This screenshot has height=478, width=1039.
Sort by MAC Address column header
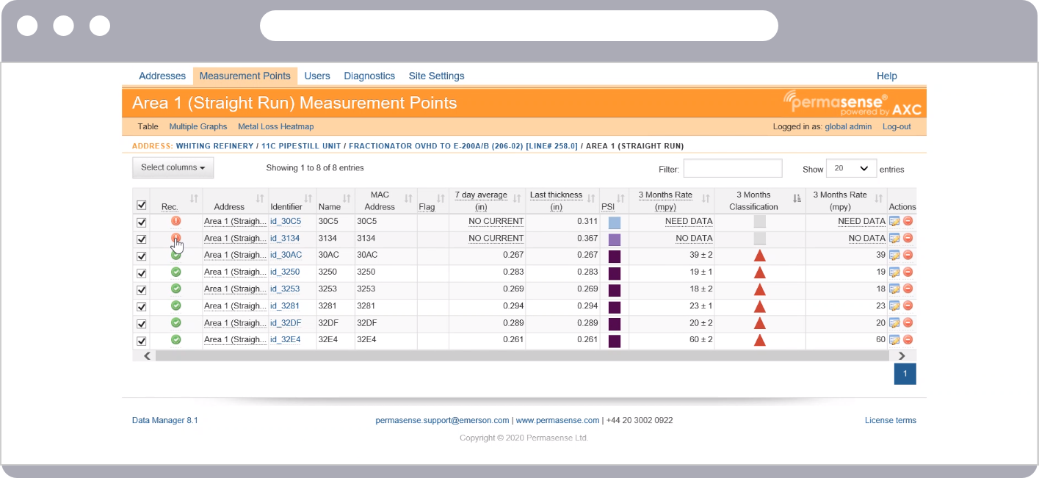(x=385, y=201)
